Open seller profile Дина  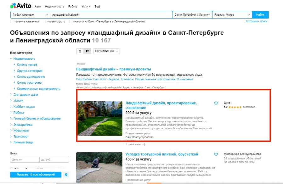coord(227,103)
